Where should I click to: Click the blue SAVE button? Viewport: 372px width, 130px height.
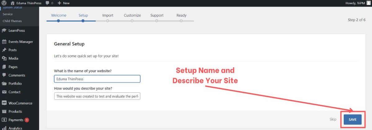352,119
